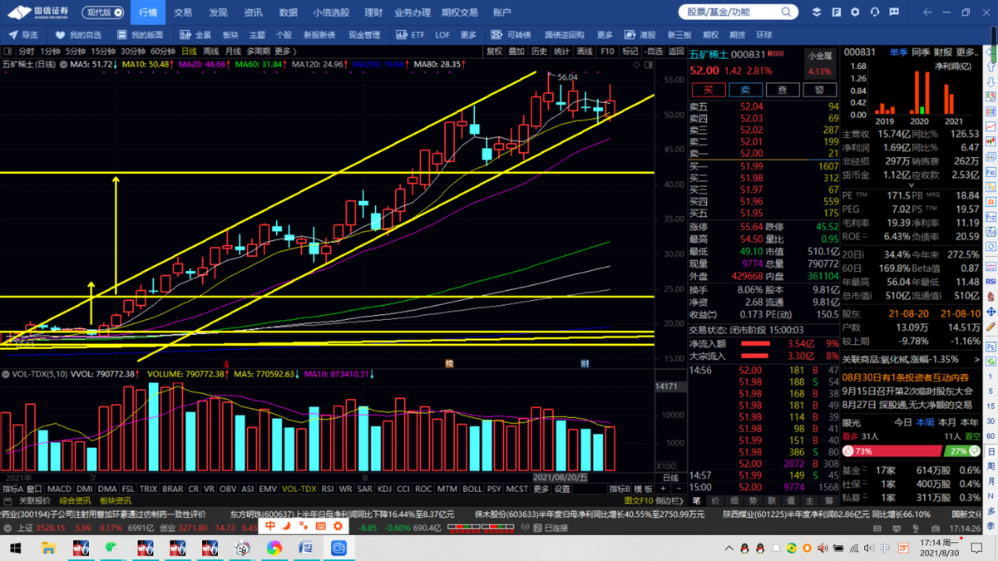Click the 卖 sell button

[x=745, y=90]
